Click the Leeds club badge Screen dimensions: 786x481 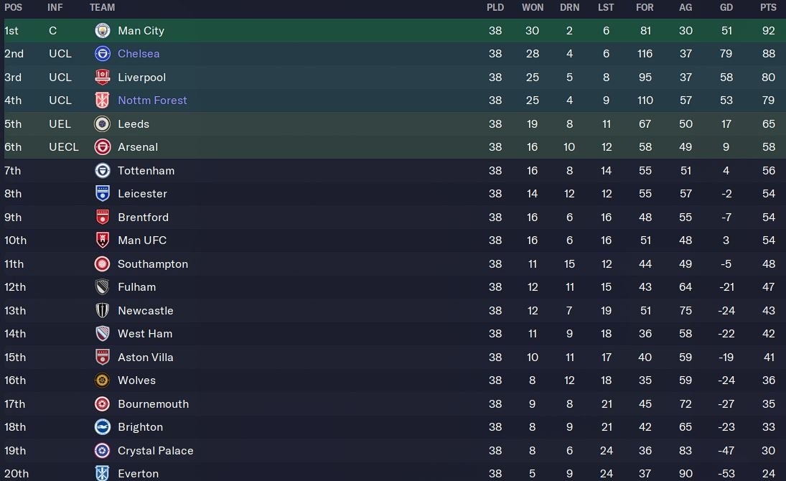(x=102, y=124)
